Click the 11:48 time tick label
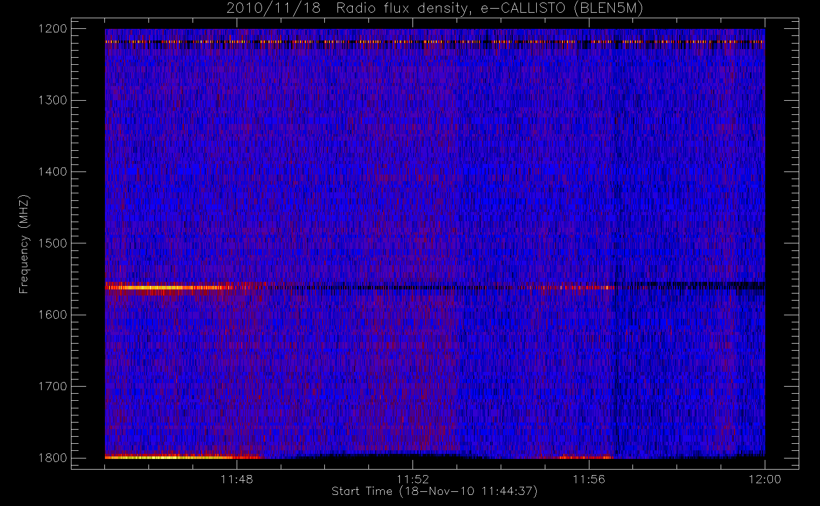 237,479
